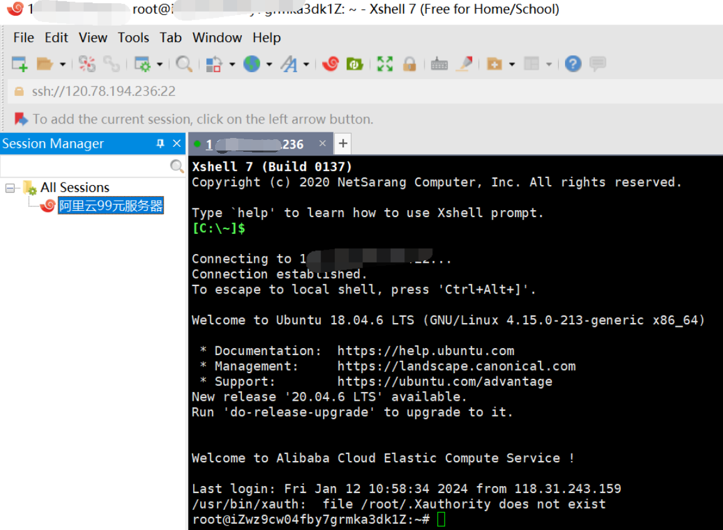Collapse the All Sessions tree node
This screenshot has height=530, width=723.
[x=9, y=188]
